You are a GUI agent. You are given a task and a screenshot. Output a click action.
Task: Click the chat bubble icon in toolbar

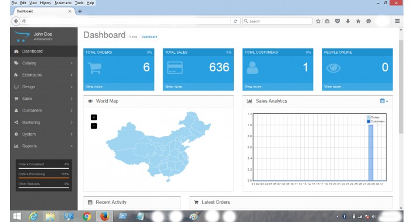(x=369, y=21)
